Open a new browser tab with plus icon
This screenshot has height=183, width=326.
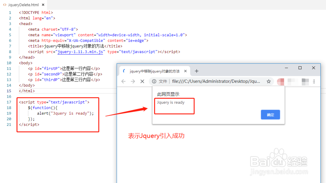pos(197,71)
